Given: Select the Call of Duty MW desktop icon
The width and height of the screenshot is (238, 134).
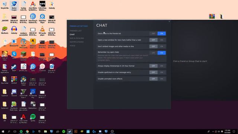Looking at the screenshot, I should pyautogui.click(x=42, y=6).
